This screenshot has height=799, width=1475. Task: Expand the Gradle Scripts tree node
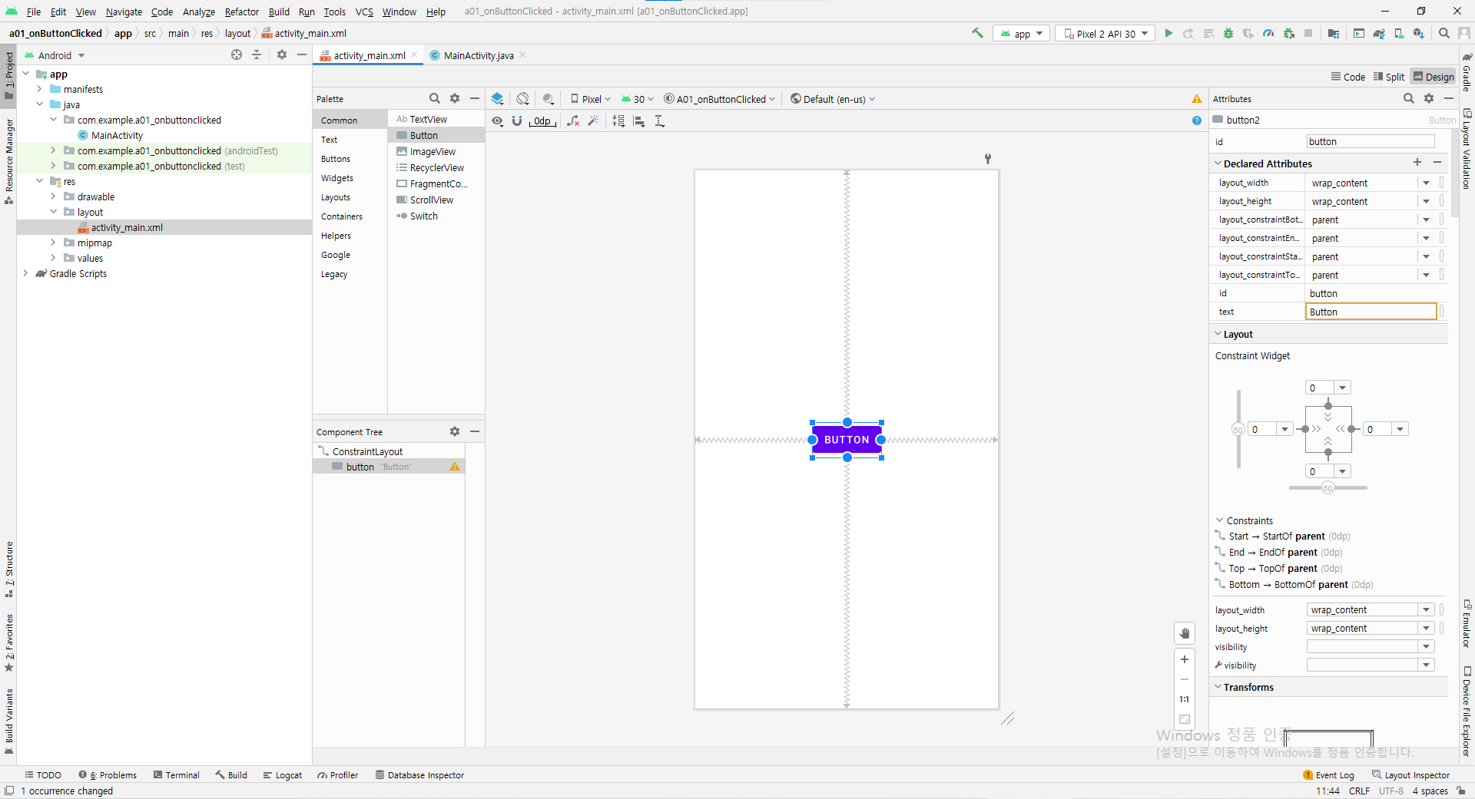point(25,273)
